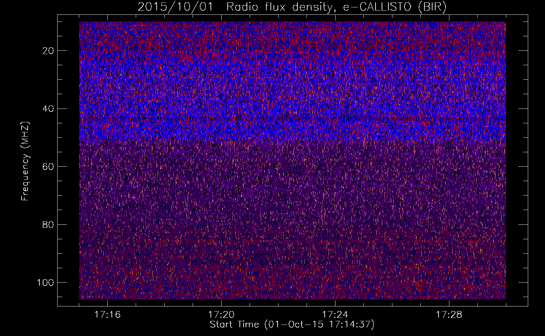This screenshot has height=336, width=545.
Task: Click the 17:28 time tick label
Action: point(449,315)
